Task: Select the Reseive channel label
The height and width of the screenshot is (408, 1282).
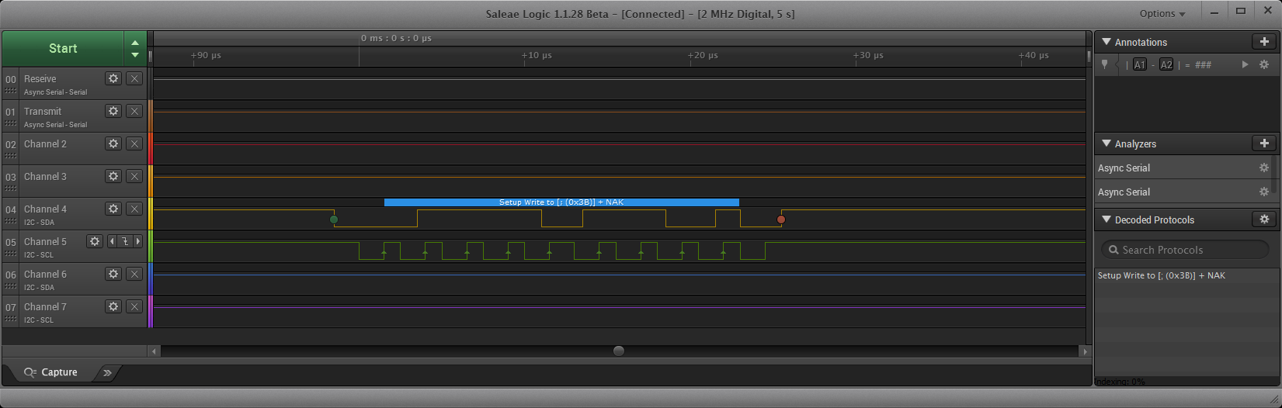Action: click(40, 78)
